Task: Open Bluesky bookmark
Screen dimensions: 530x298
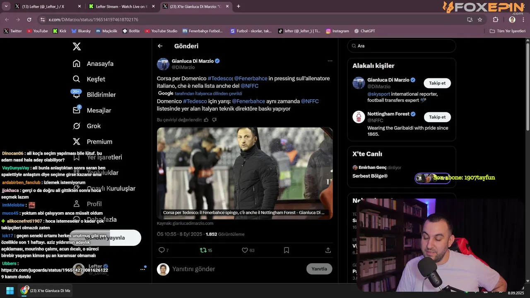Action: pos(81,31)
